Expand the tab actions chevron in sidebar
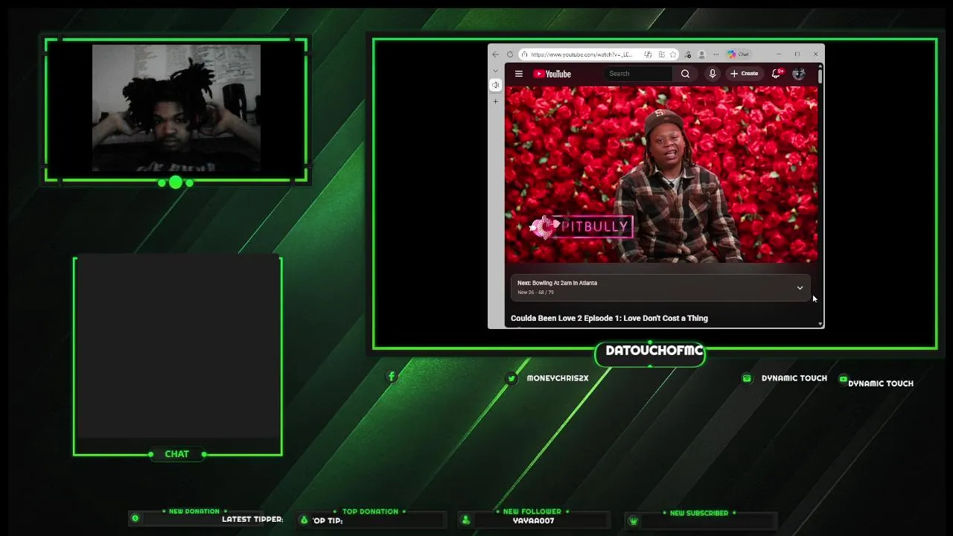The image size is (953, 536). 496,71
